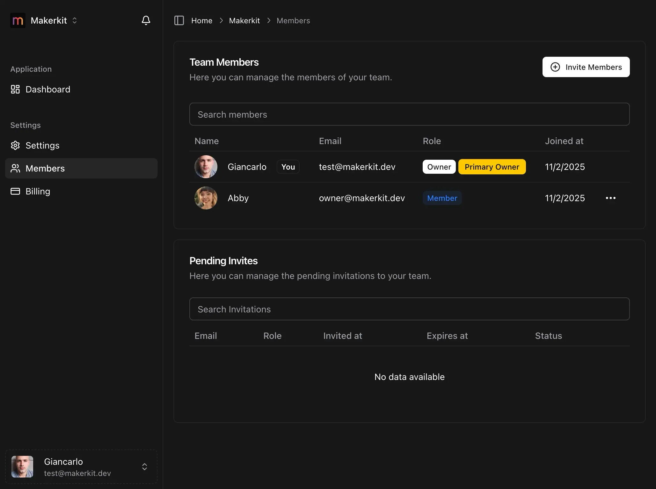Click the Makerkit breadcrumb link
Image resolution: width=656 pixels, height=489 pixels.
(244, 20)
